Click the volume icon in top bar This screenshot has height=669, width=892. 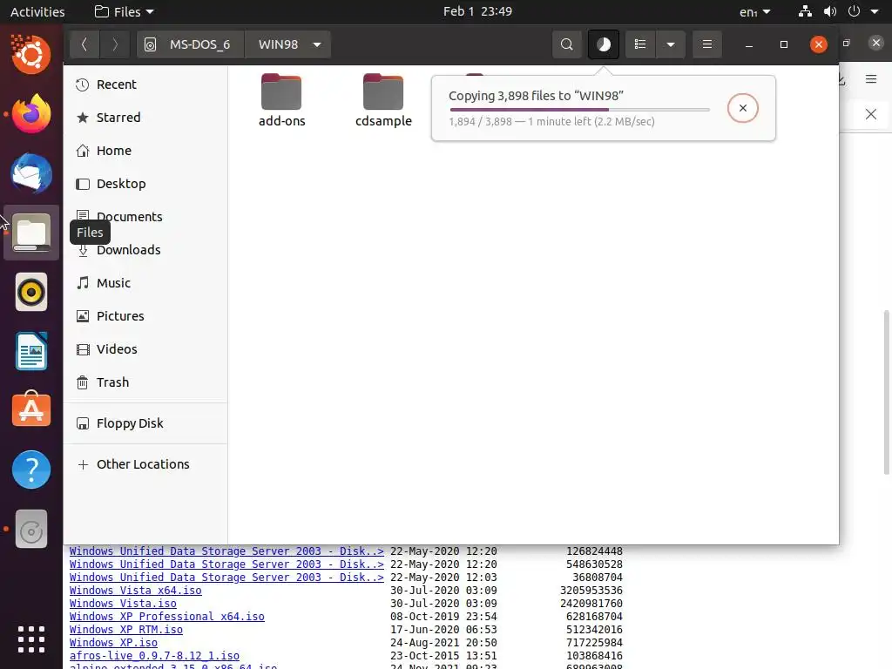pos(830,11)
